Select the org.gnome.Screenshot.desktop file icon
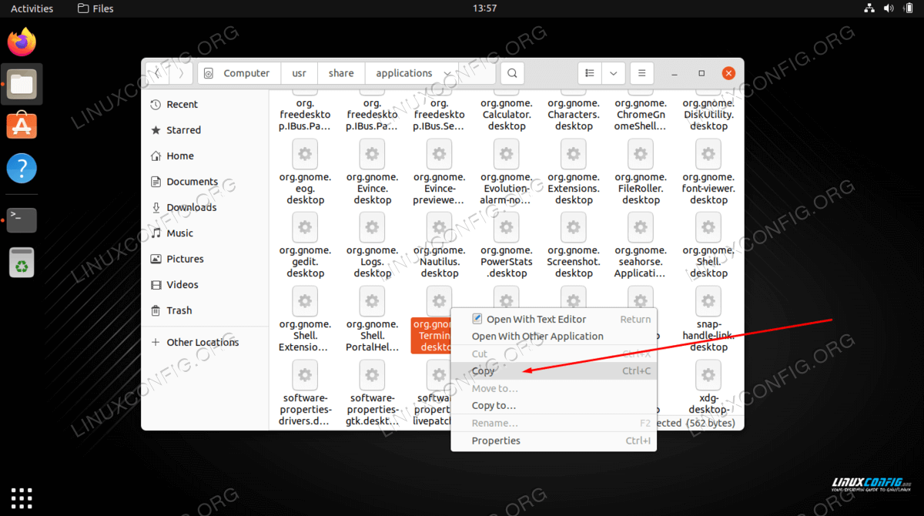 pos(574,228)
